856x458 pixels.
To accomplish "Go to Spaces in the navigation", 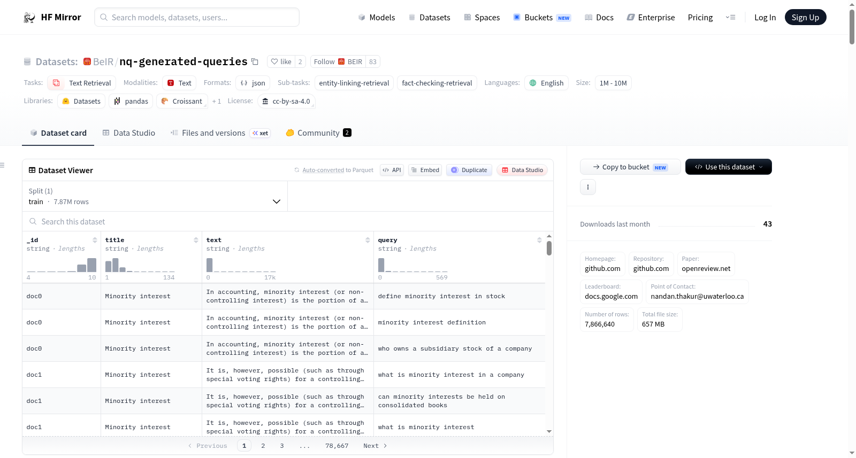I will coord(482,18).
